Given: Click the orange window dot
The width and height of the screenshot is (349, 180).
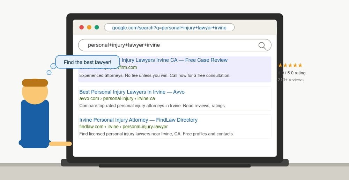Looking at the screenshot, I should pyautogui.click(x=89, y=27).
